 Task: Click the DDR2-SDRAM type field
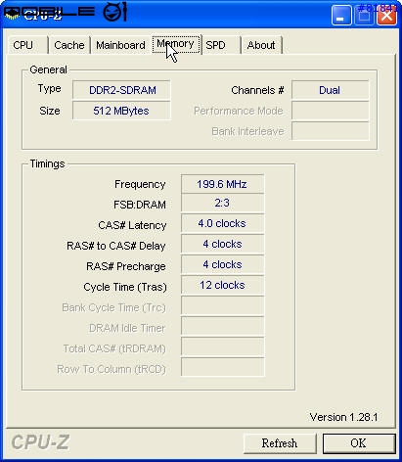point(121,90)
